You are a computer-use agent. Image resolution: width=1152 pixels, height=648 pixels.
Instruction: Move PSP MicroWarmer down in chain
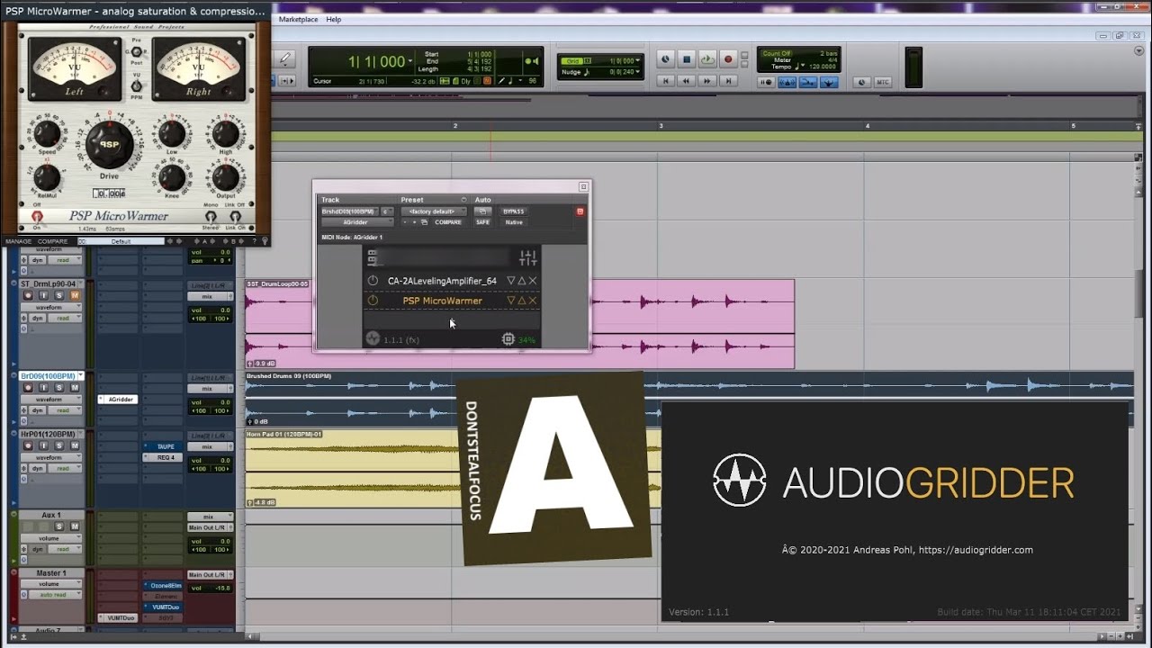point(510,301)
